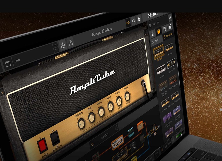Click the TREBLE knob on the amp
Viewport: 222px width, 161px height.
coord(110,106)
